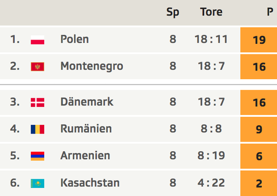Screen dimensions: 277x196
Task: Select the Rumänien team name
Action: click(x=86, y=129)
